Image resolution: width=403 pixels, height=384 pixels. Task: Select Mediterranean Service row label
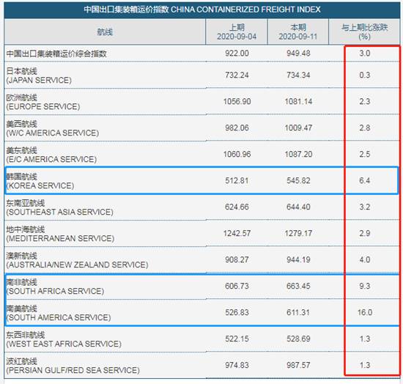click(x=60, y=234)
